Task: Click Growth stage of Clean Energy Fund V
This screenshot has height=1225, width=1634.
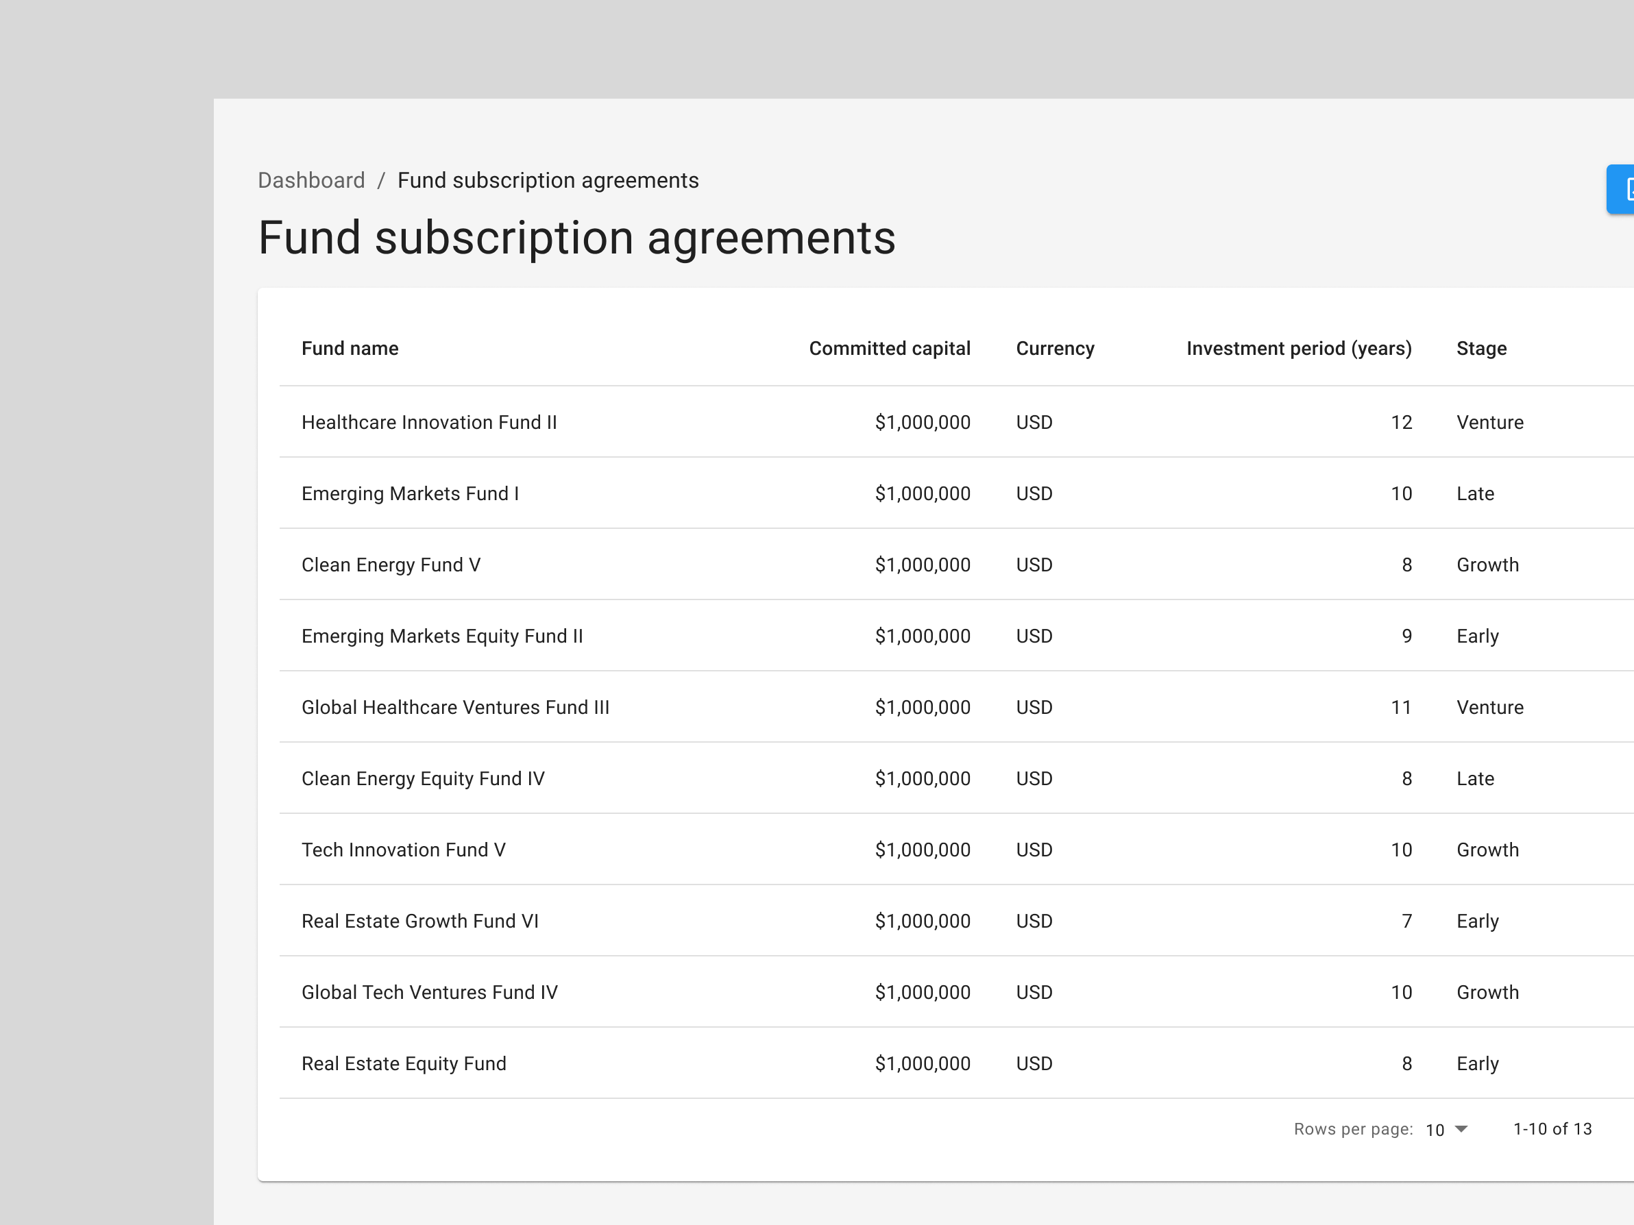Action: [x=1487, y=565]
